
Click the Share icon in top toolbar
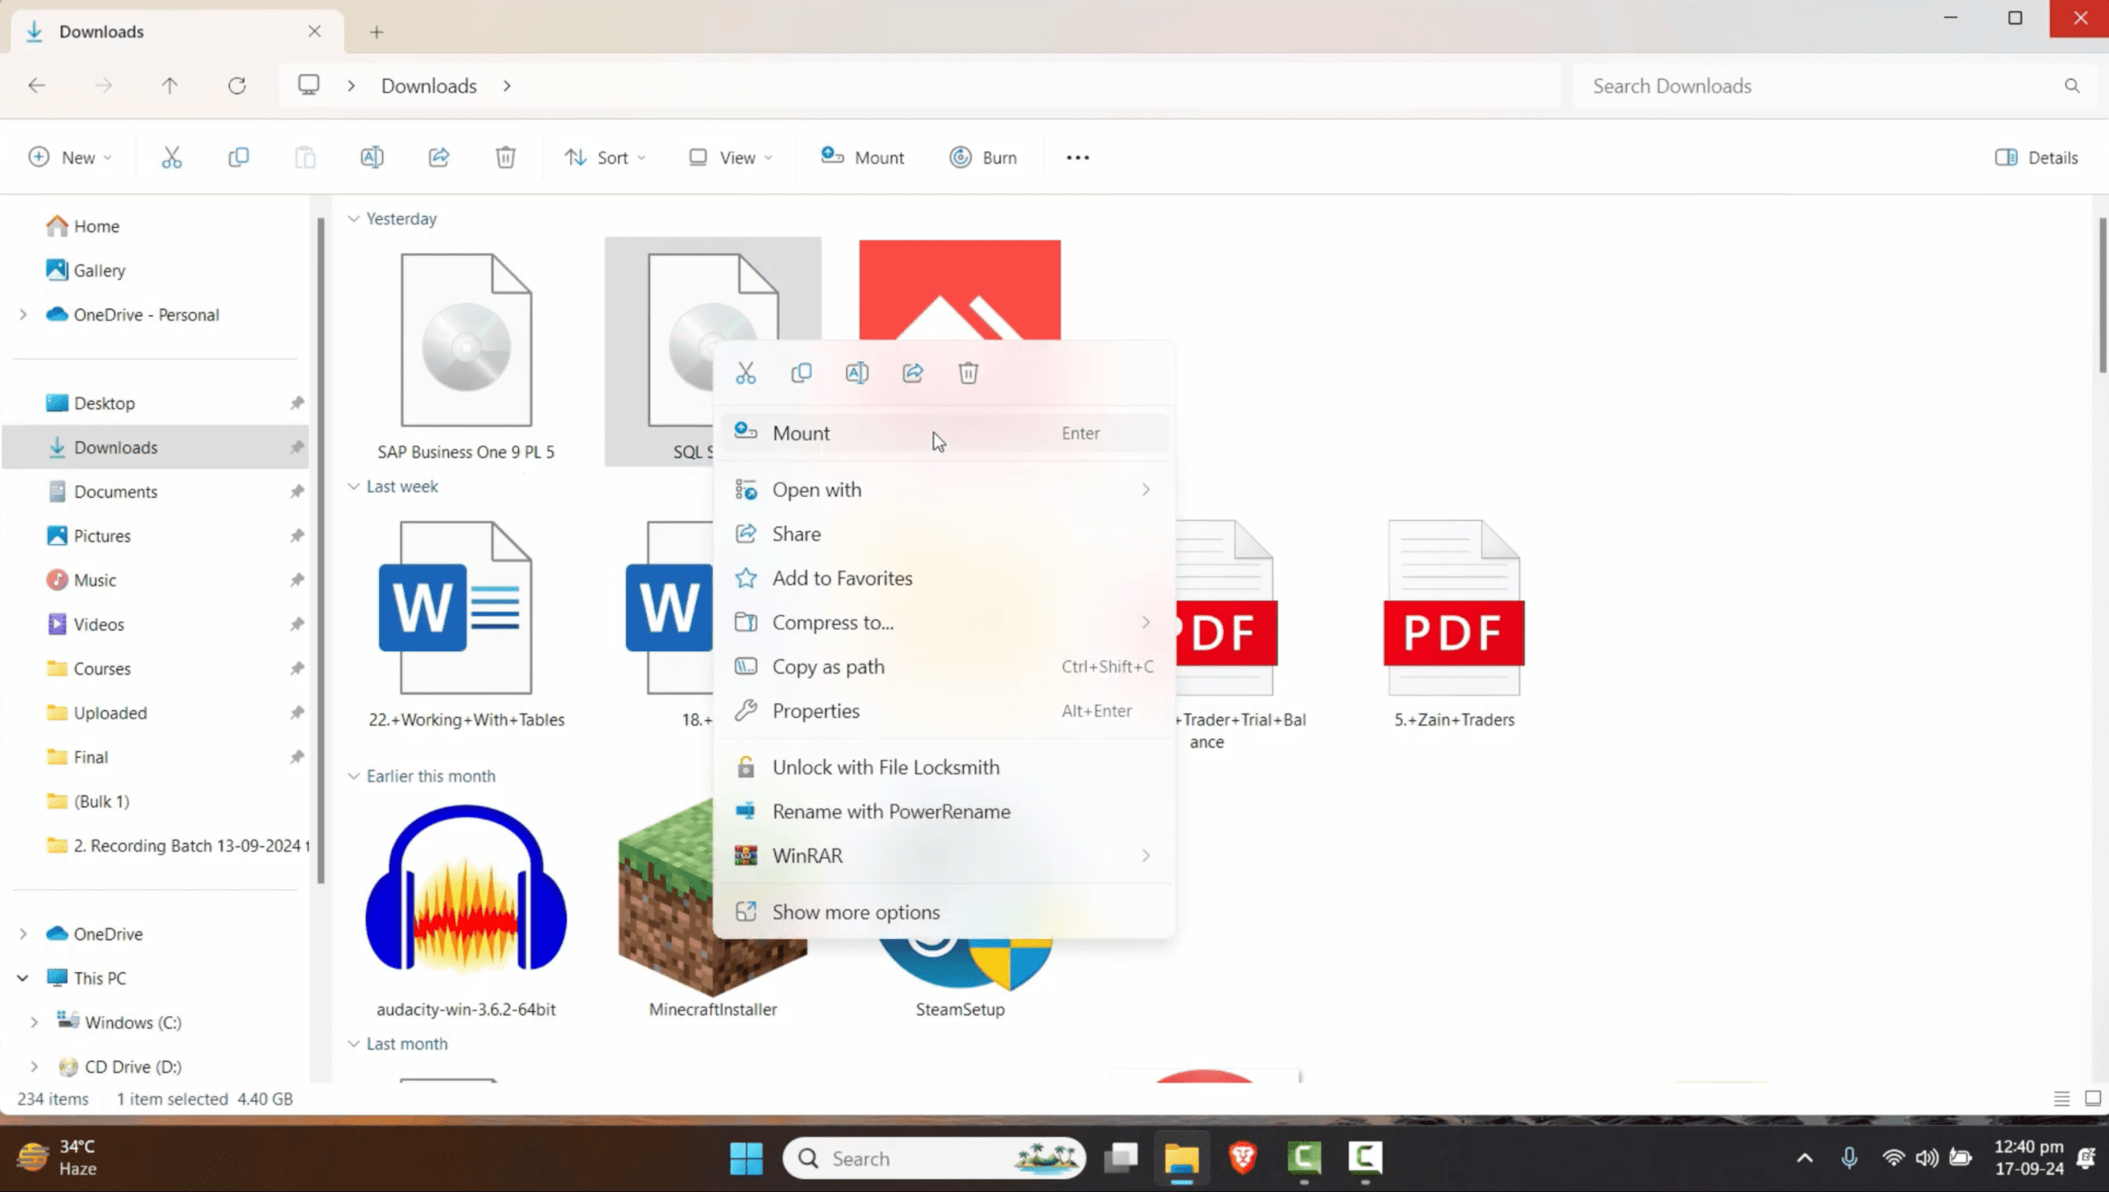point(439,157)
